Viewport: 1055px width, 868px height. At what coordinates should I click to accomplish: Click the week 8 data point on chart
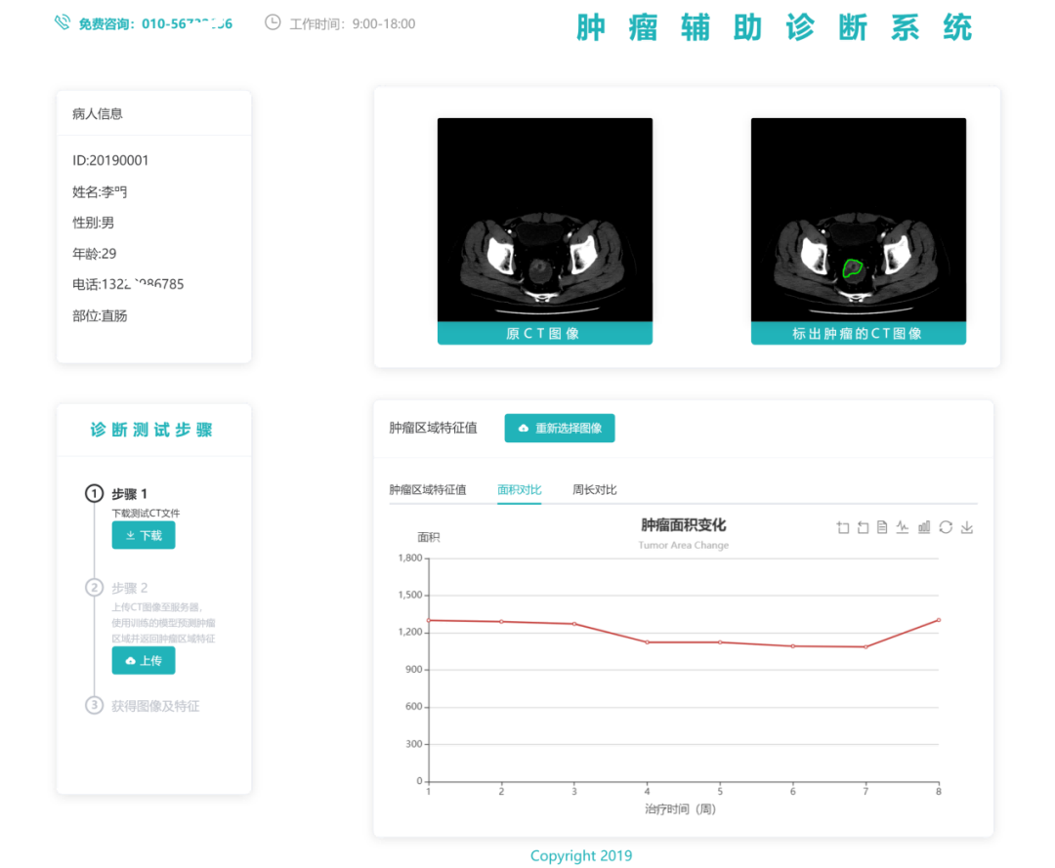[939, 620]
